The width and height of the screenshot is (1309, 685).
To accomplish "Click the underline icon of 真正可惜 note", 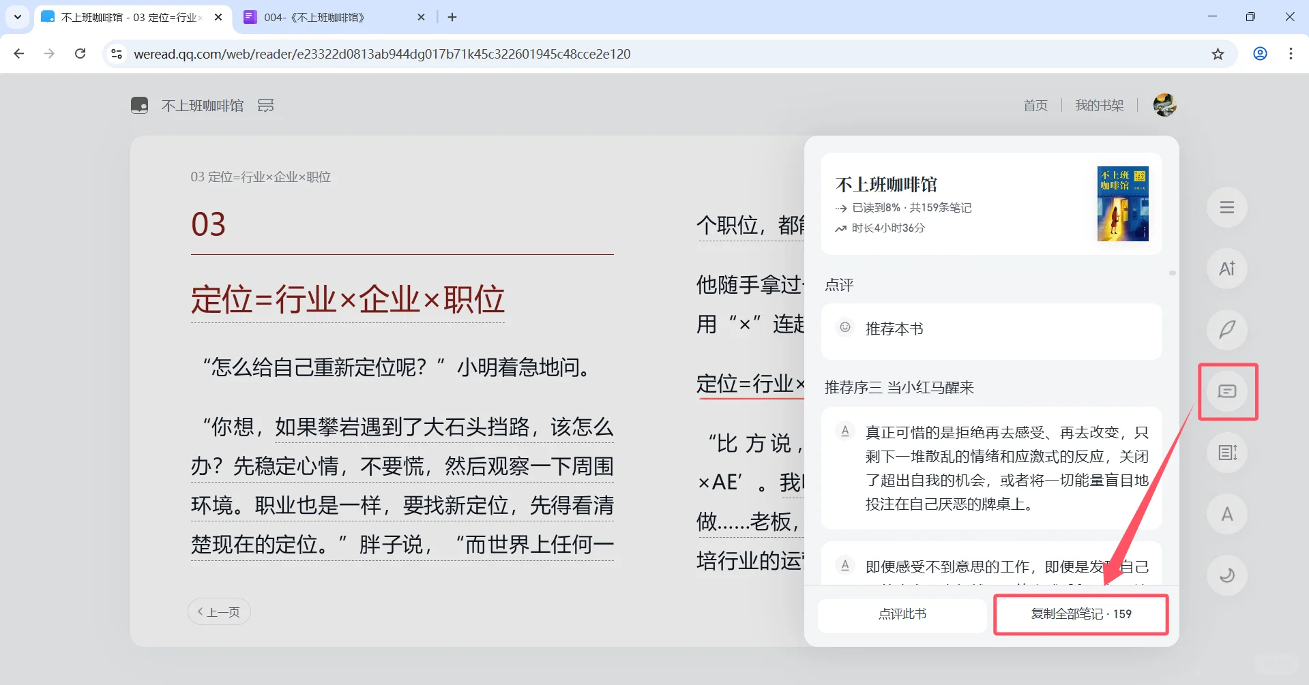I will pyautogui.click(x=845, y=431).
